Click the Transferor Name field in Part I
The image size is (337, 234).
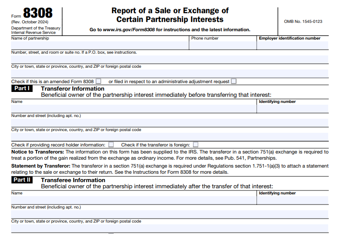tap(133, 109)
